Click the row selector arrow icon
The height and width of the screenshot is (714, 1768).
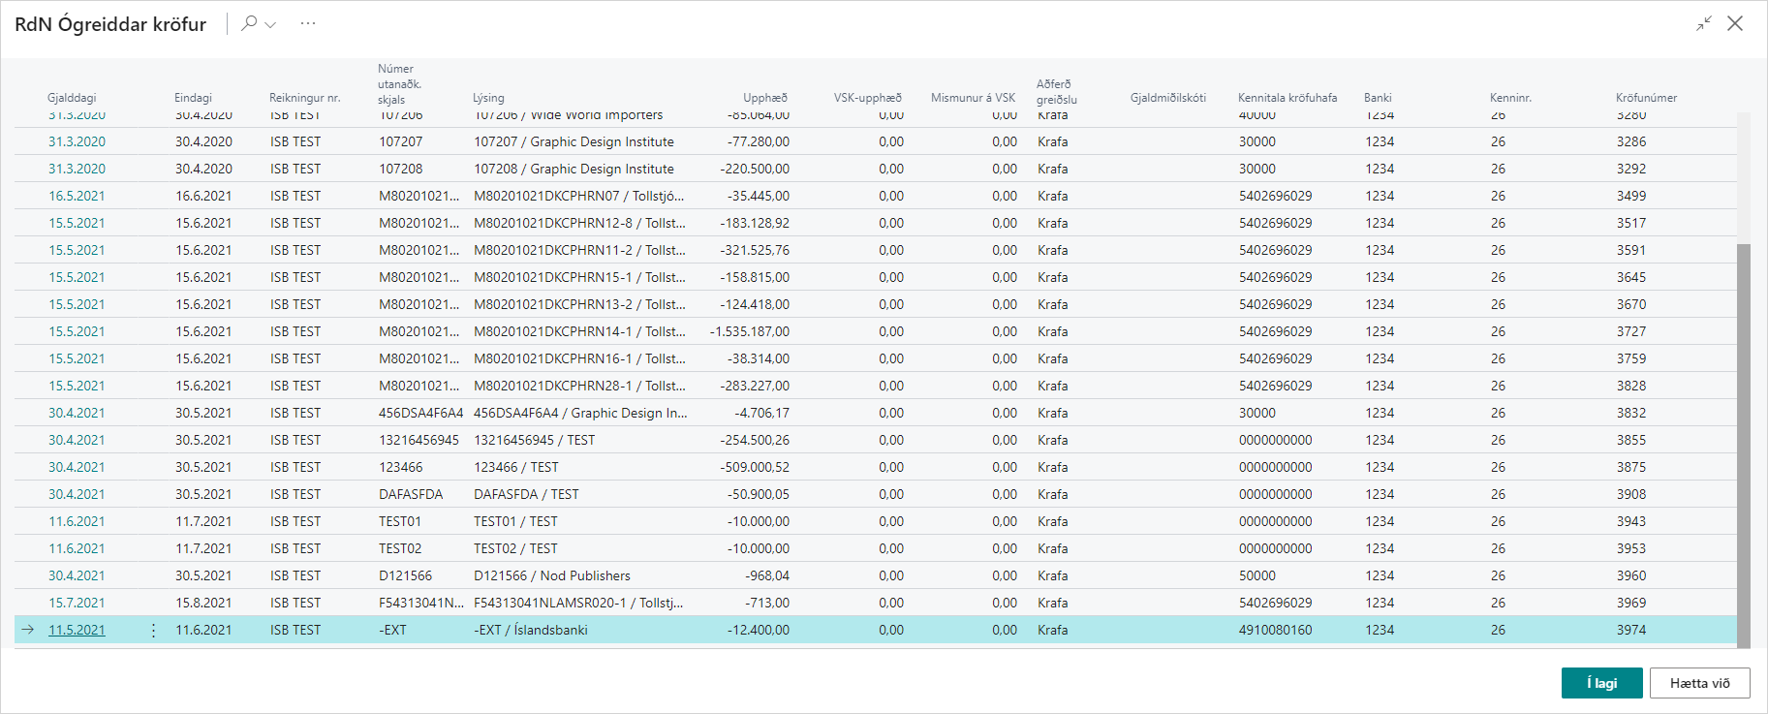click(28, 630)
